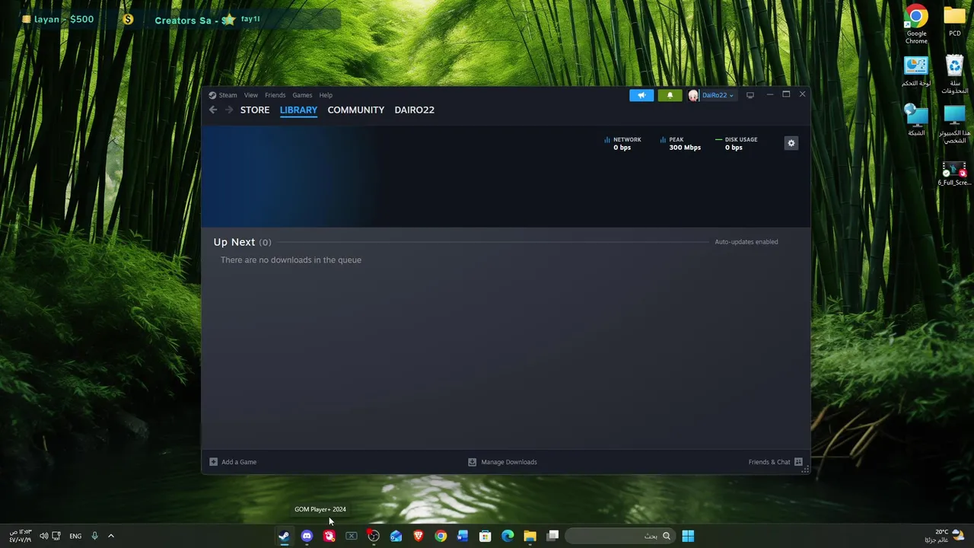This screenshot has width=974, height=548.
Task: Click the DaiRo22 profile avatar
Action: click(693, 95)
